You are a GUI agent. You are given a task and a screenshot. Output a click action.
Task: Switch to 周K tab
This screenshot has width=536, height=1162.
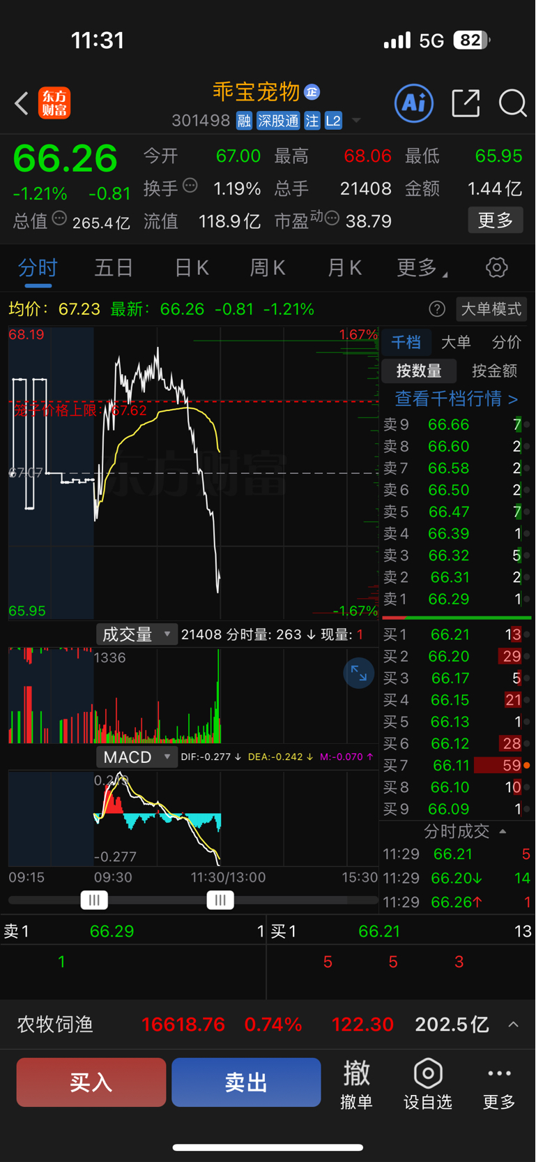(268, 267)
